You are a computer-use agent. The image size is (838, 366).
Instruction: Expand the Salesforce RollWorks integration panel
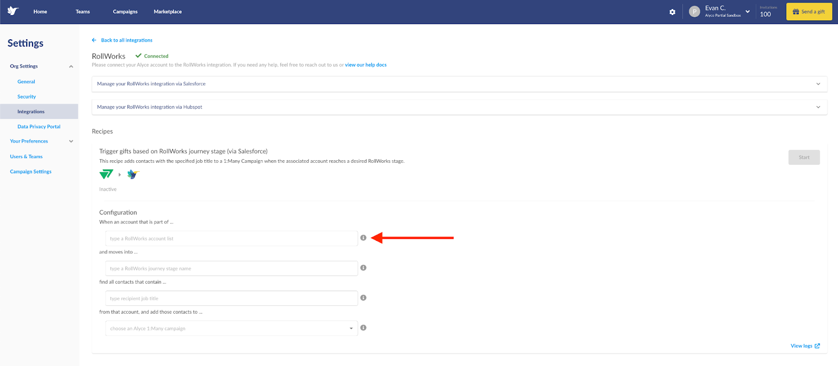[x=459, y=84]
